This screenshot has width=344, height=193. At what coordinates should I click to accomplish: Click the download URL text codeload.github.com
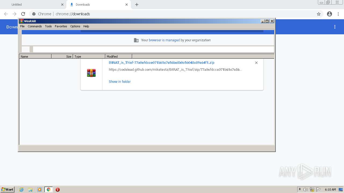pos(175,69)
